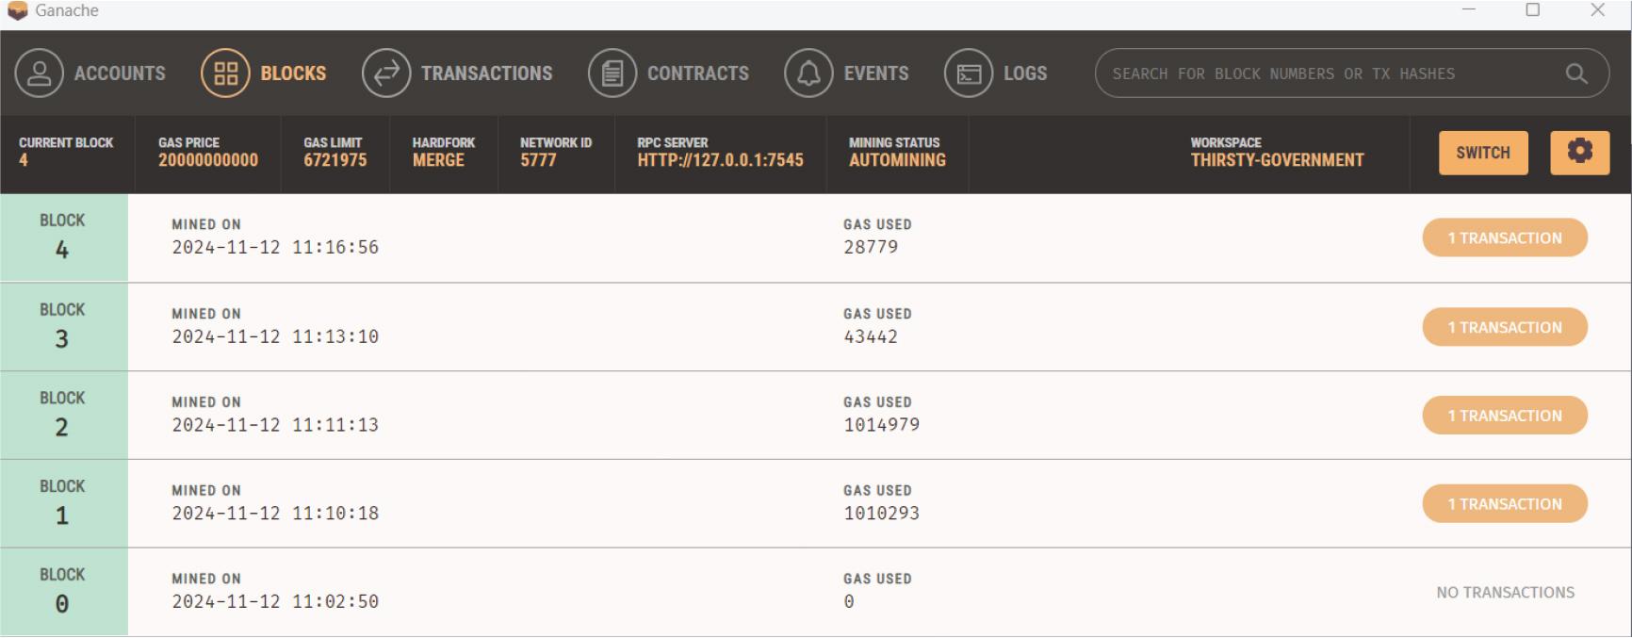Screen dimensions: 1632x638
Task: Open the Transactions tab label
Action: coord(486,74)
